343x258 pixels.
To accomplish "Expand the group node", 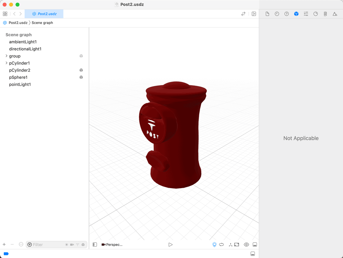I will [x=6, y=56].
